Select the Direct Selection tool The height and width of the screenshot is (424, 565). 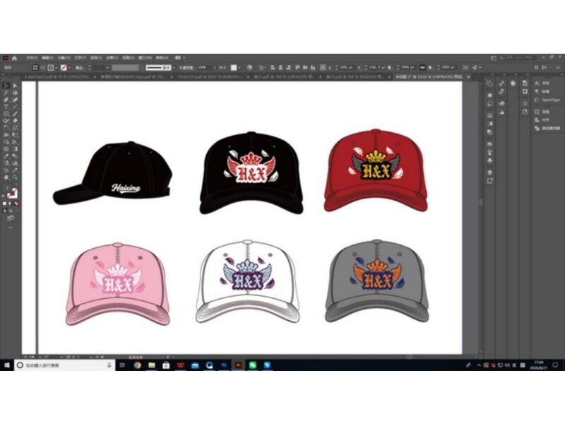click(x=15, y=86)
